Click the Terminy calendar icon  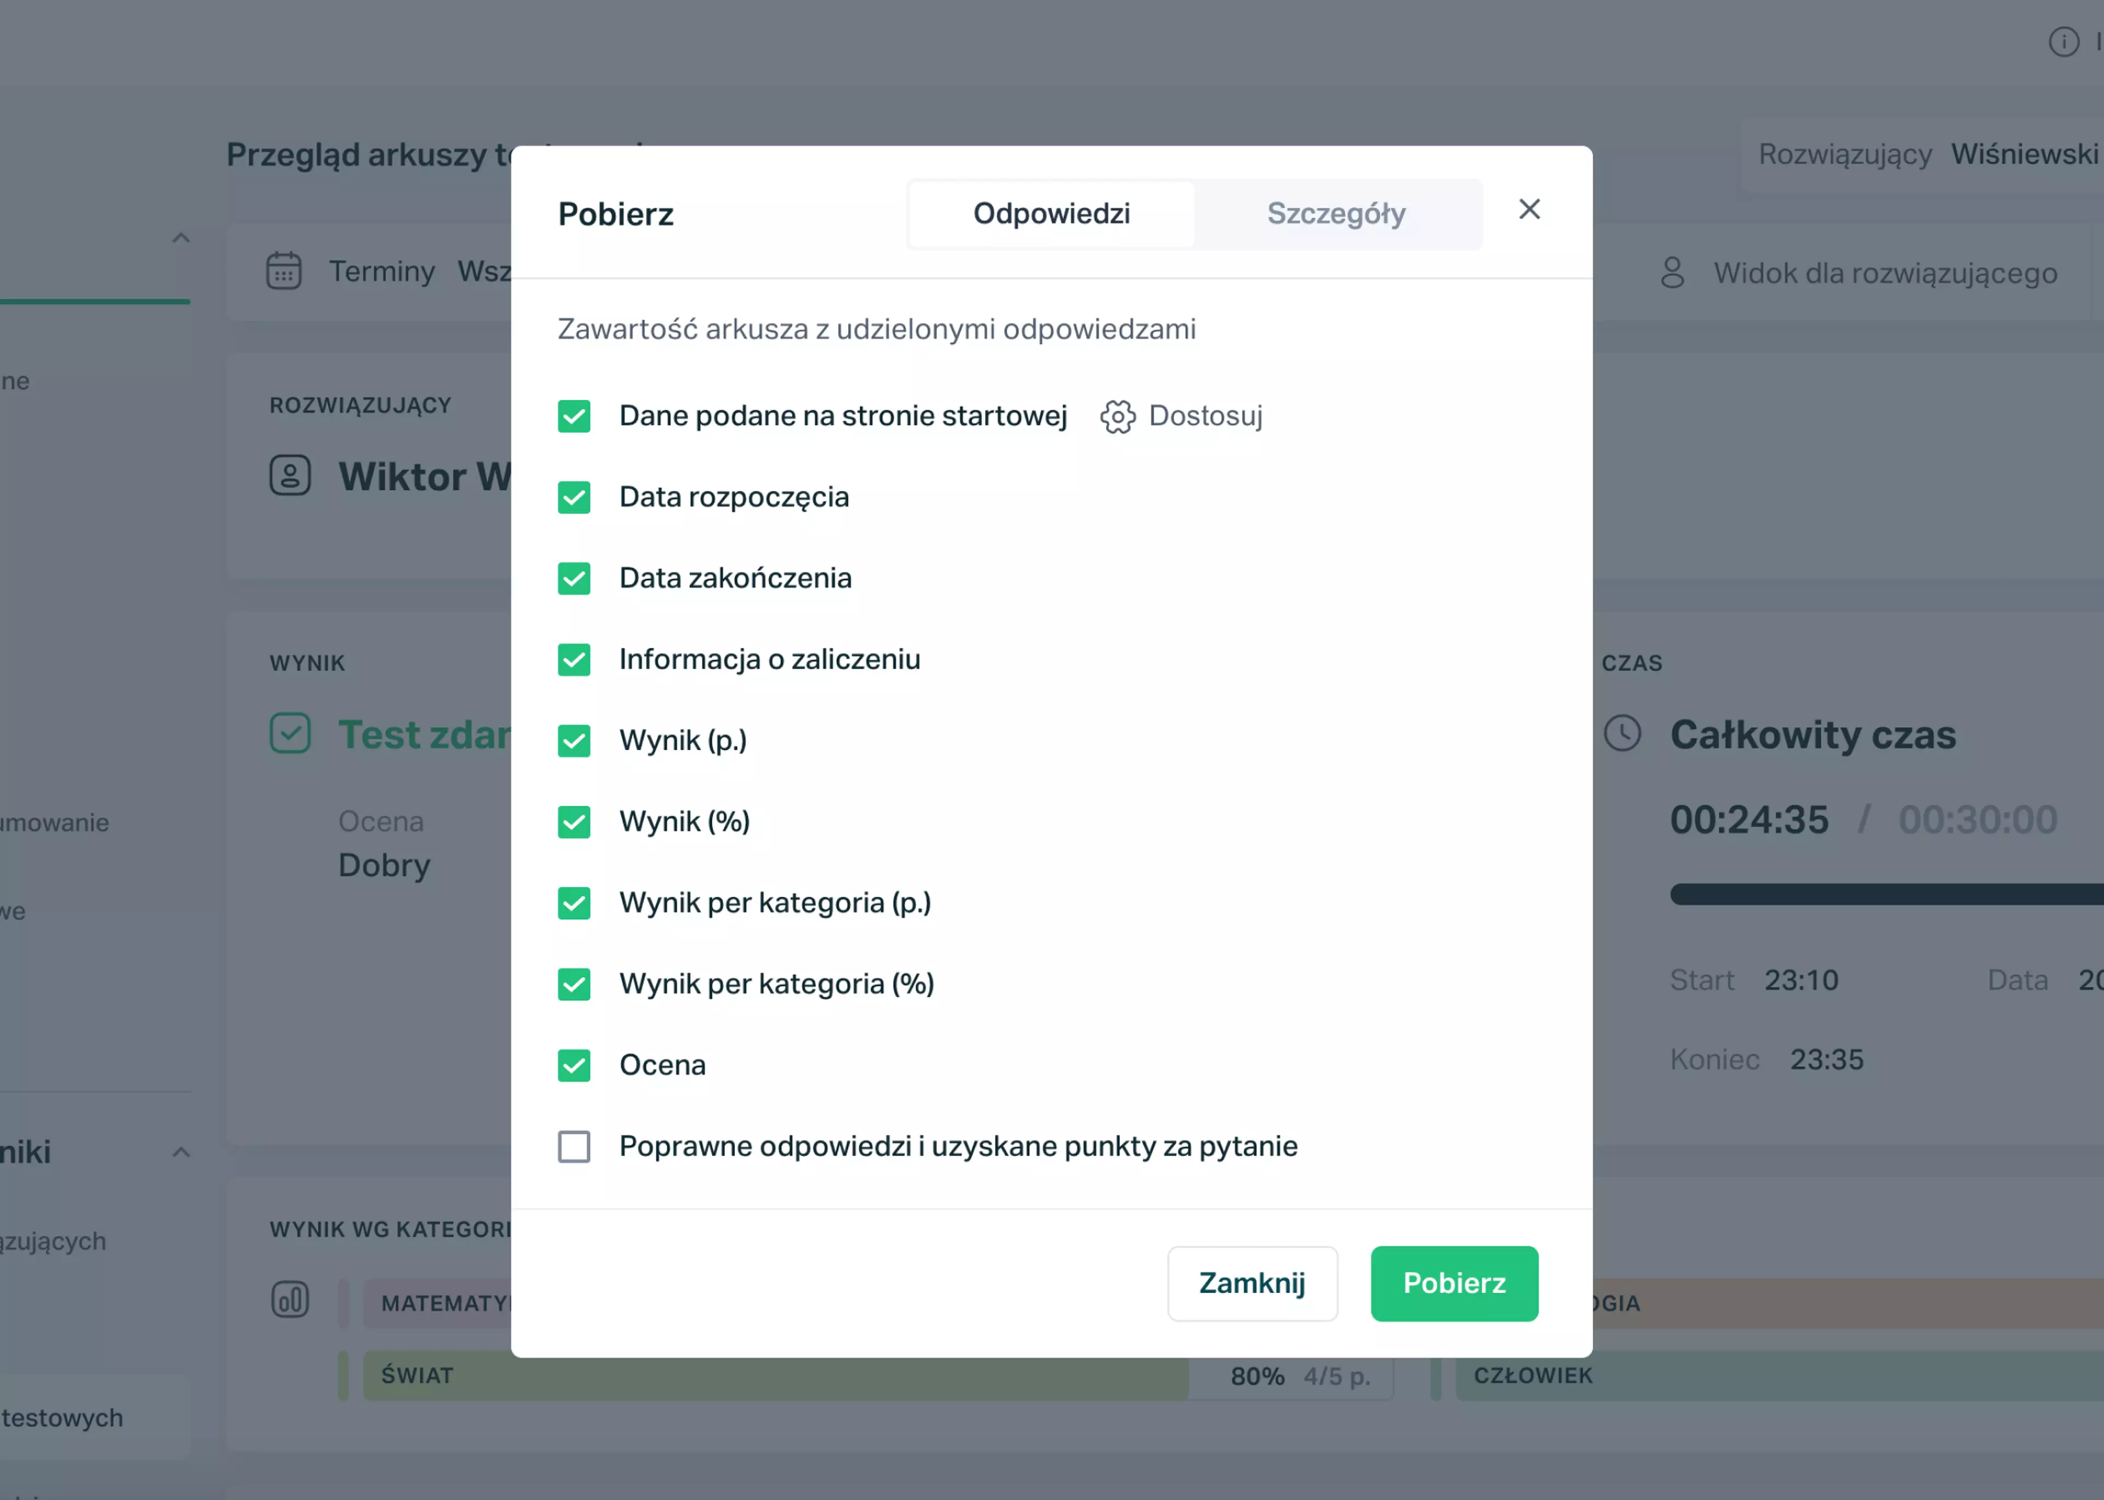click(283, 271)
